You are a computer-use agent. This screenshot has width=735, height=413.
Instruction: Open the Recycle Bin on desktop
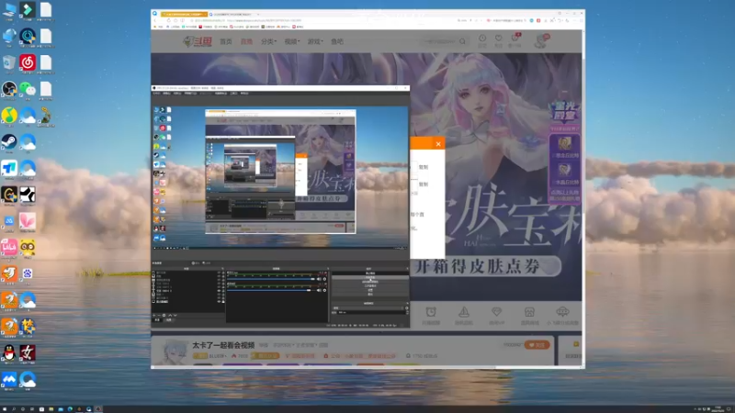(x=9, y=62)
